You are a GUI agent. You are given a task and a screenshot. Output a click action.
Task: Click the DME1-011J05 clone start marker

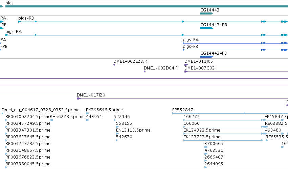(186, 65)
